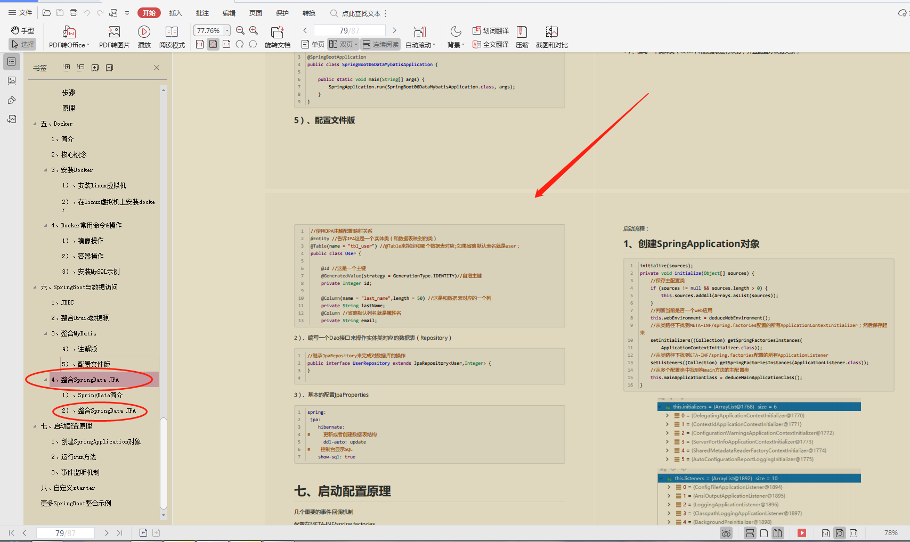This screenshot has height=542, width=910.
Task: Go to next page in ribbon
Action: pyautogui.click(x=394, y=30)
